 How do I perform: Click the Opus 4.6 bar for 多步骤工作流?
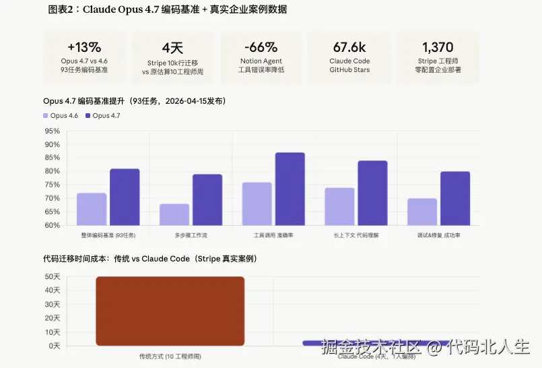point(174,215)
